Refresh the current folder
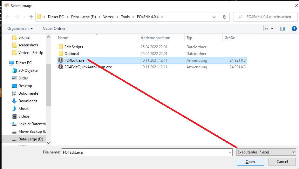299x169 pixels. point(224,17)
